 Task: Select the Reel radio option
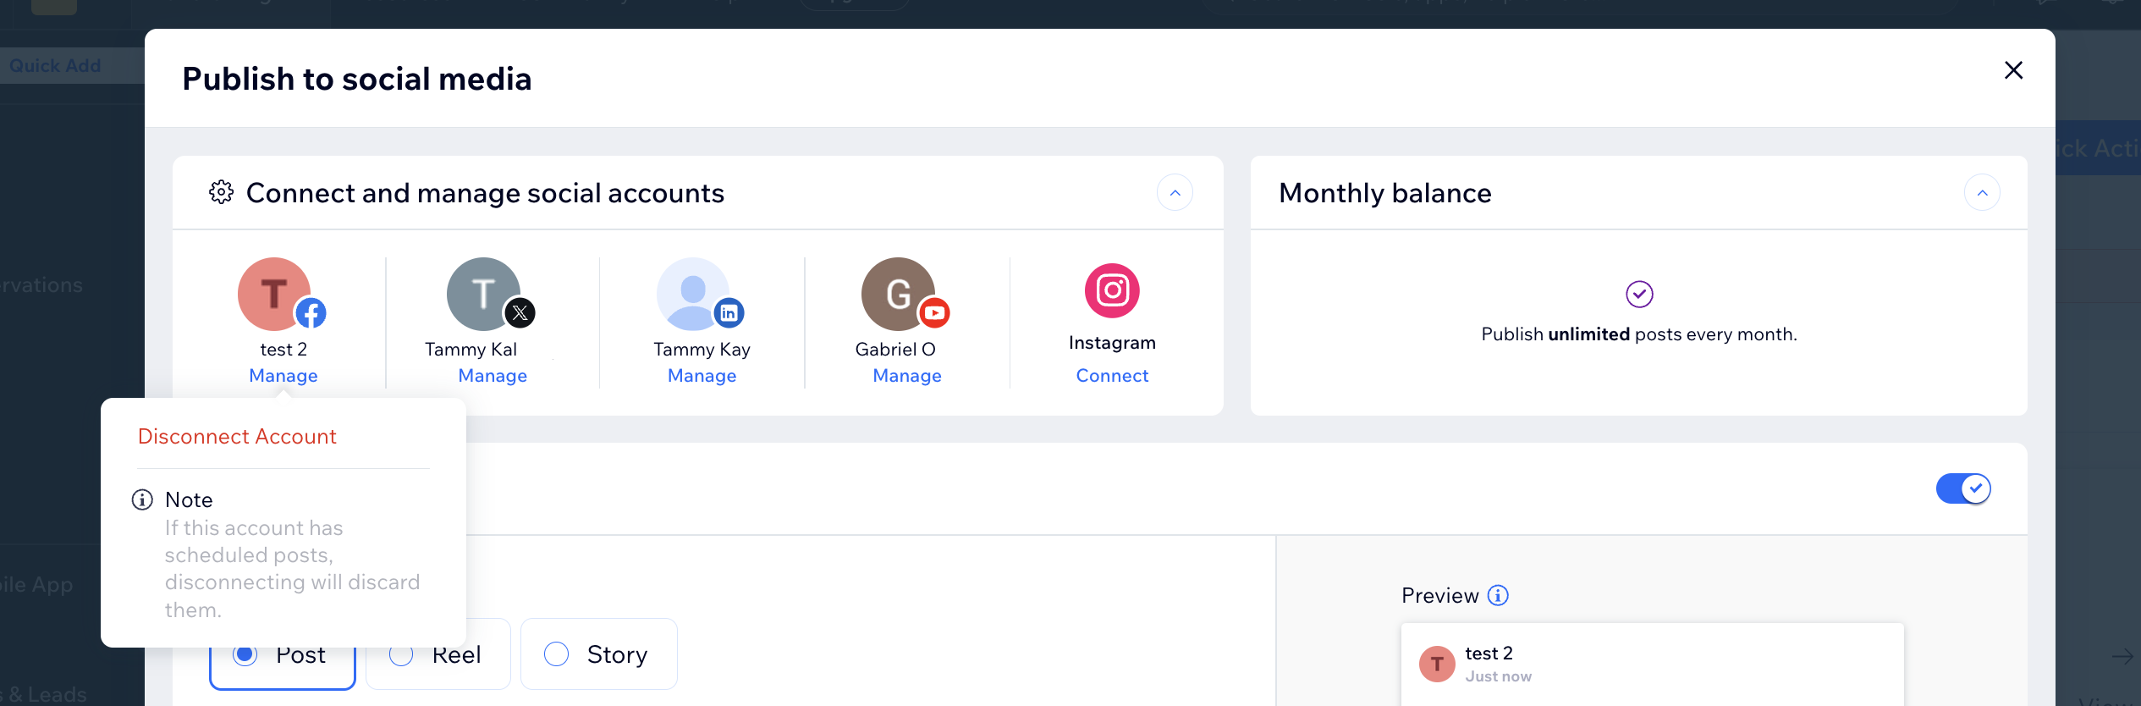coord(438,654)
